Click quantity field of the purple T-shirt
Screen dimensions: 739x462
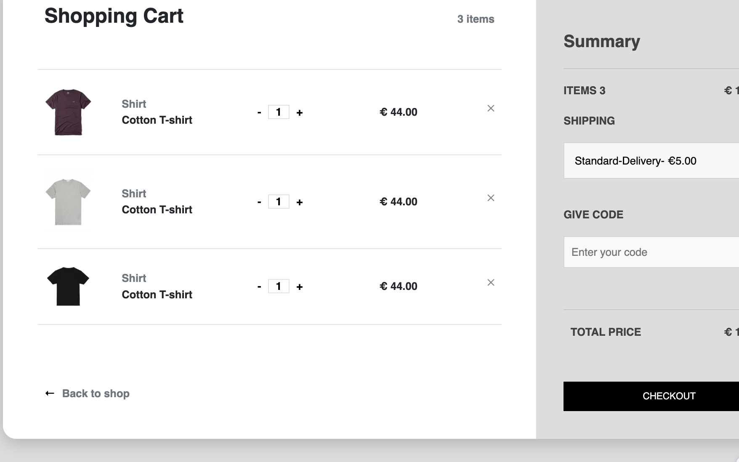point(279,112)
